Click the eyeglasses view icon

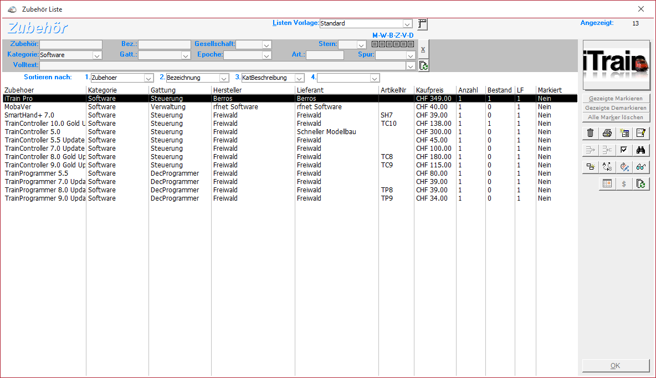pyautogui.click(x=641, y=167)
